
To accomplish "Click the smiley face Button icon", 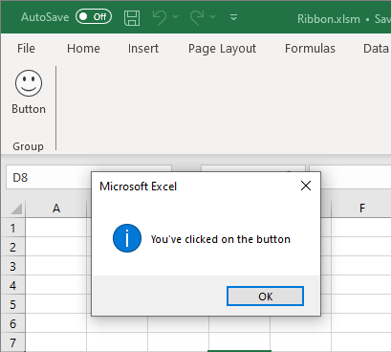I will click(x=29, y=83).
